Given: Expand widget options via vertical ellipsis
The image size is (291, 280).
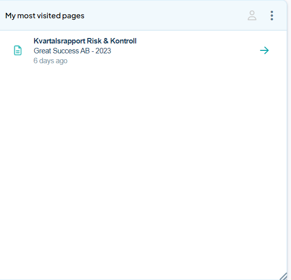Looking at the screenshot, I should coord(272,16).
